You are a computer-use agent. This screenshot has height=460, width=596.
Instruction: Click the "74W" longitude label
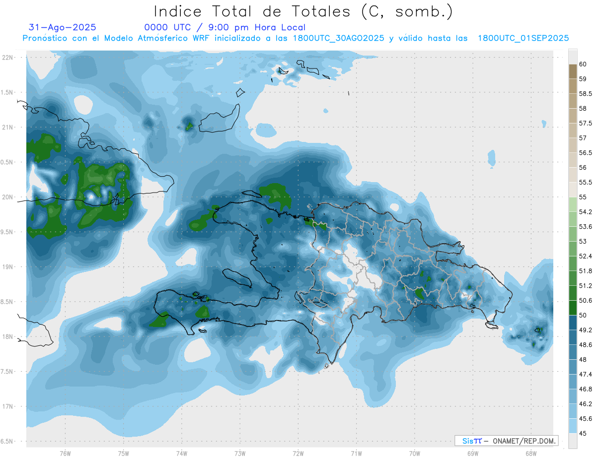click(182, 454)
